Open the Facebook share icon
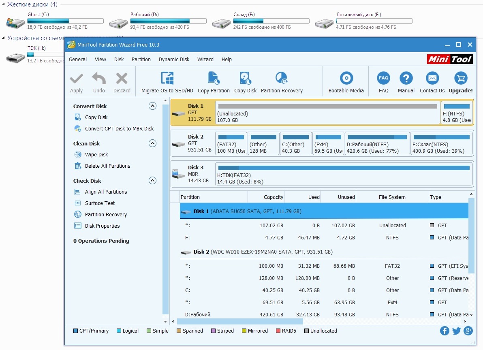The width and height of the screenshot is (483, 350). pos(445,331)
